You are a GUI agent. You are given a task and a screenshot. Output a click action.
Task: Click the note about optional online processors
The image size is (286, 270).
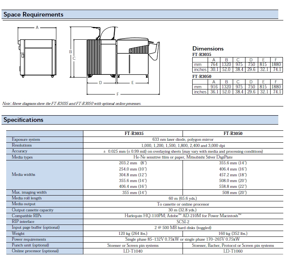pos(72,104)
